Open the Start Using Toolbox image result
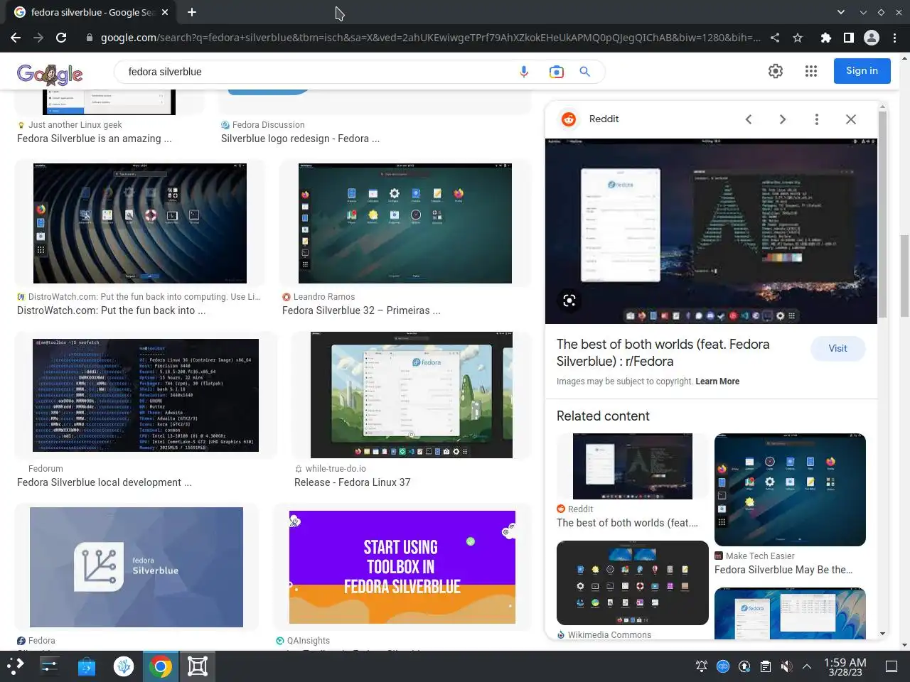 pyautogui.click(x=402, y=567)
